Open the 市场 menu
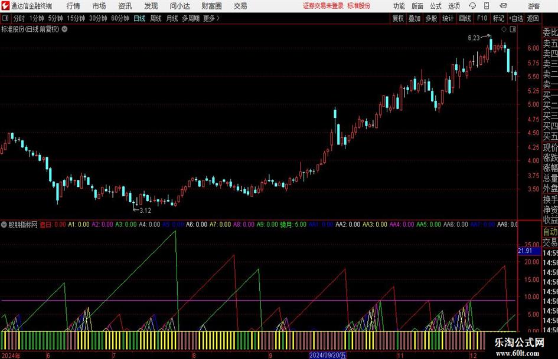This screenshot has width=558, height=359. pos(99,6)
